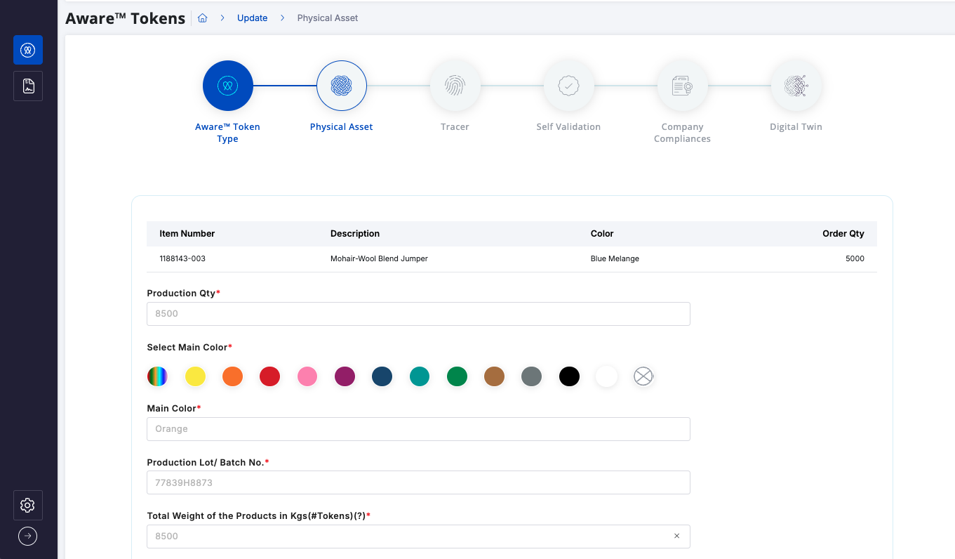Go to home via breadcrumb icon
Screen dimensions: 955x559
pyautogui.click(x=202, y=18)
